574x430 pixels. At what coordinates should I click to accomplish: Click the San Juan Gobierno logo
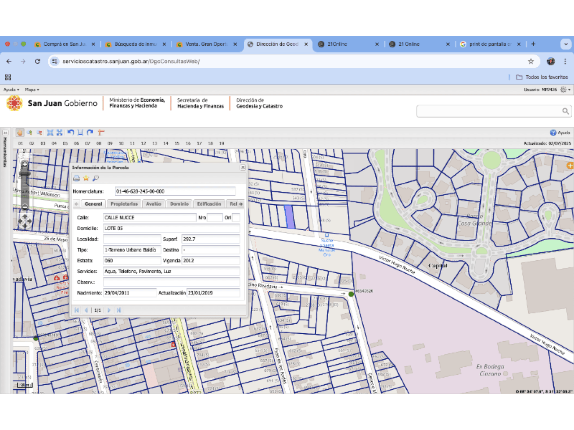click(52, 103)
